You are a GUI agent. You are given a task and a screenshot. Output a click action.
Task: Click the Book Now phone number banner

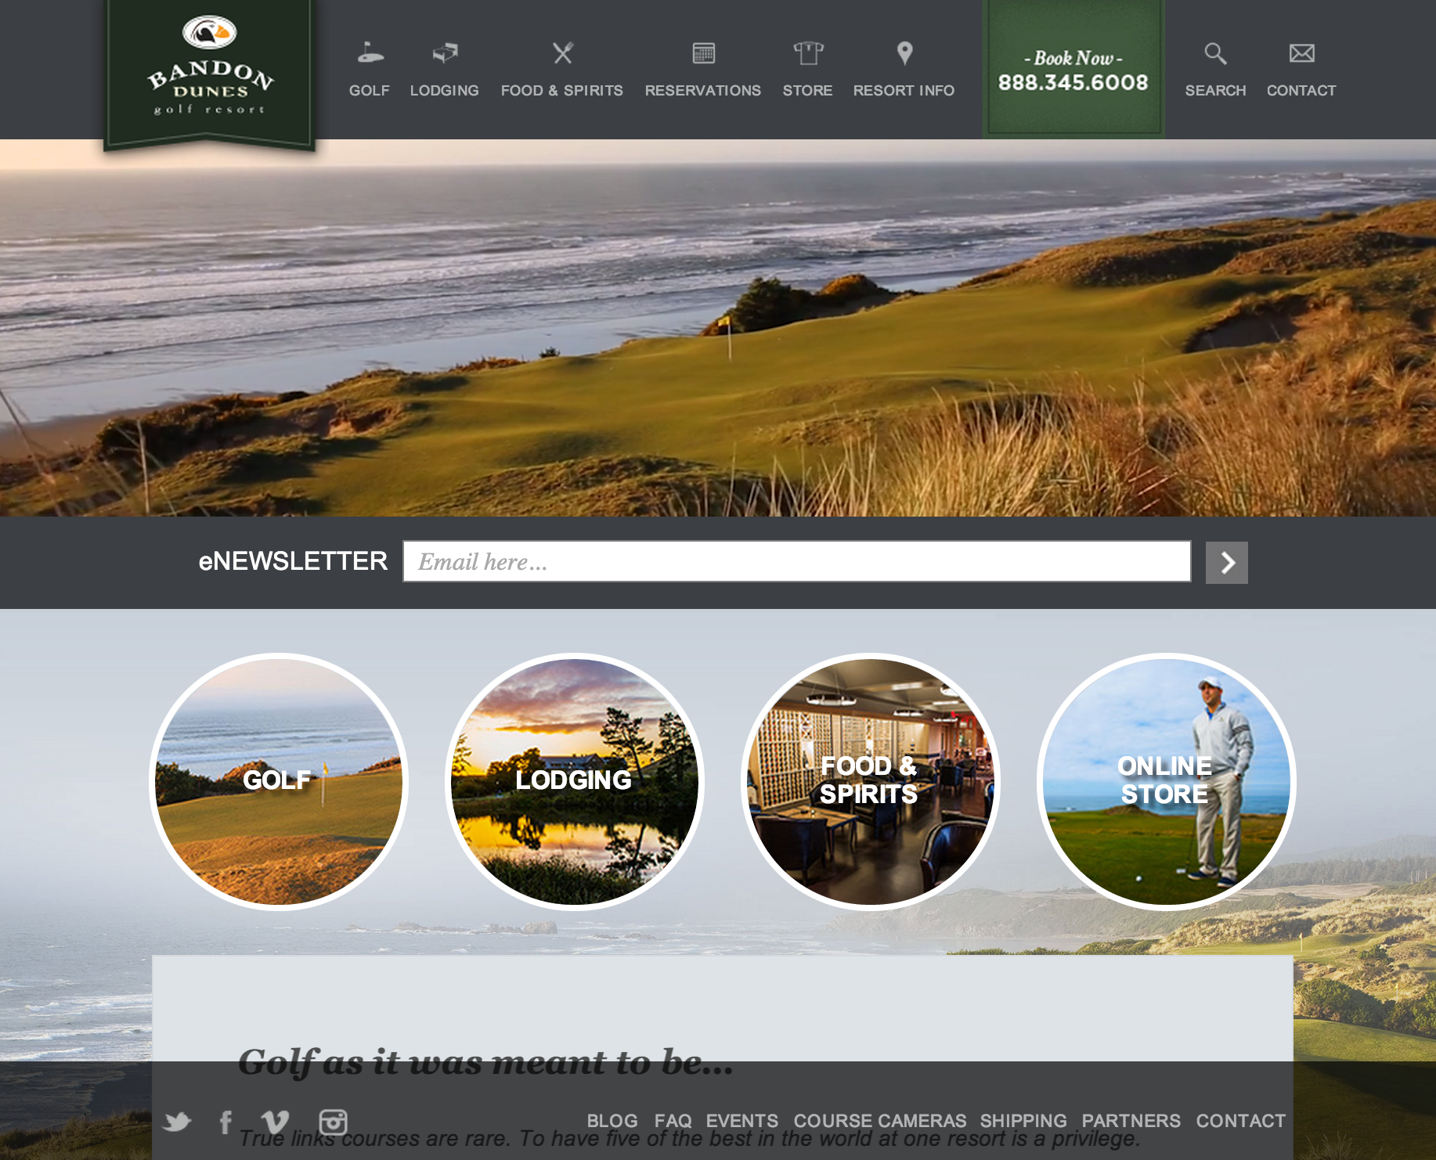1073,69
